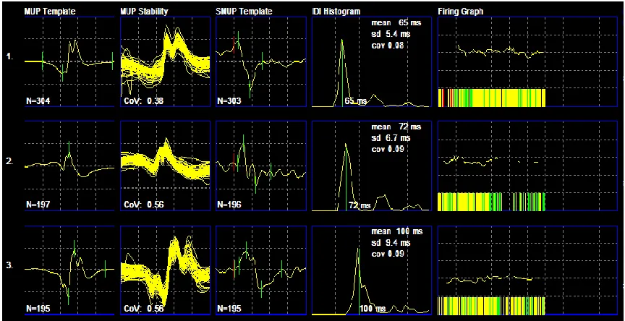
Task: Click the '65 ms' histogram peak label
Action: [x=356, y=101]
